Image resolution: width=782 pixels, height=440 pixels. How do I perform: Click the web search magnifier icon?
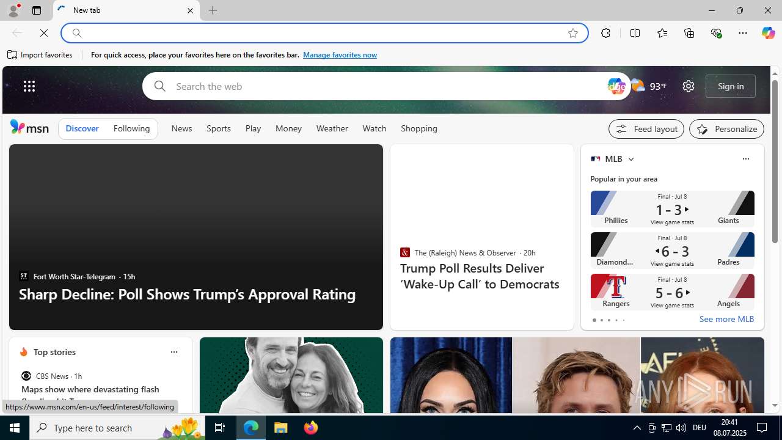[159, 86]
